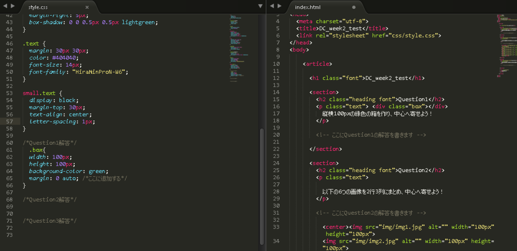Click the ここにQuestion2の解答 HTML comment

(371, 213)
